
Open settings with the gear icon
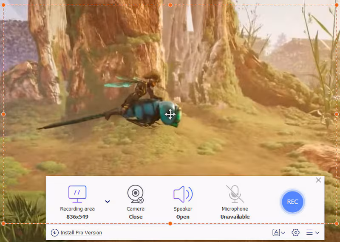(x=295, y=233)
